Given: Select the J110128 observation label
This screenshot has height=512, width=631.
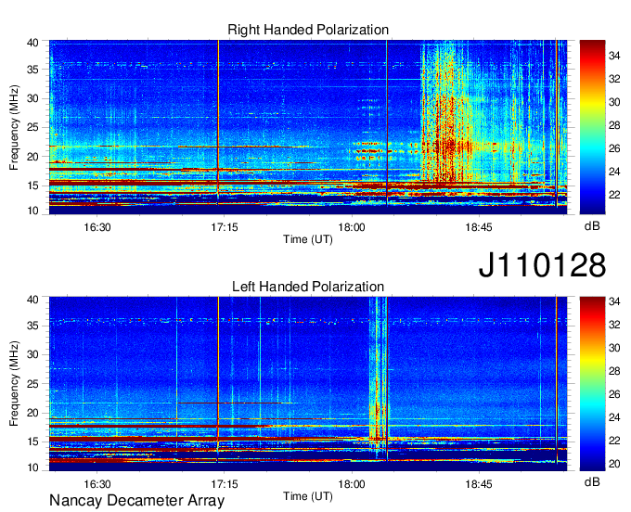Looking at the screenshot, I should click(x=542, y=265).
